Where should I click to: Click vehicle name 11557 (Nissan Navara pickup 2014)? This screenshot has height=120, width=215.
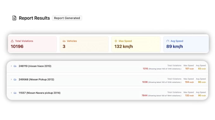[40, 93]
